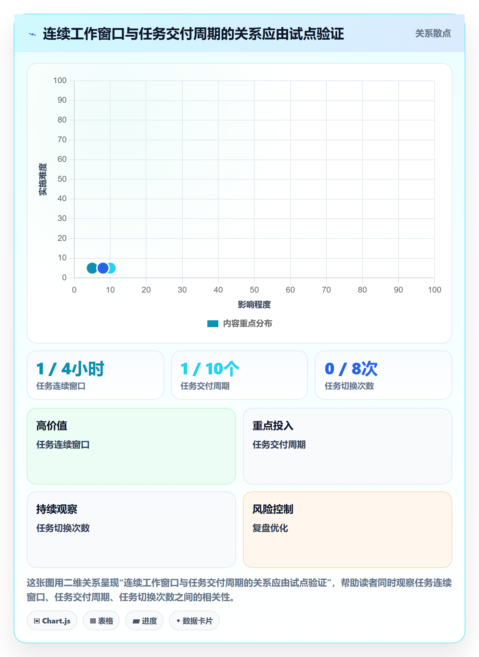
Task: Click the y-axis tick label 60
Action: [x=62, y=159]
